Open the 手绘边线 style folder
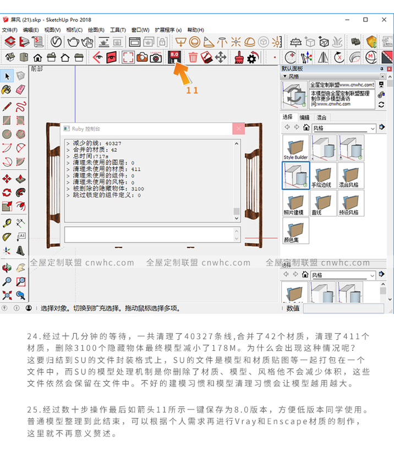Viewport: 394px width, 457px height. [322, 176]
